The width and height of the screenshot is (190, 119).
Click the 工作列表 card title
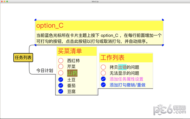tap(112, 57)
